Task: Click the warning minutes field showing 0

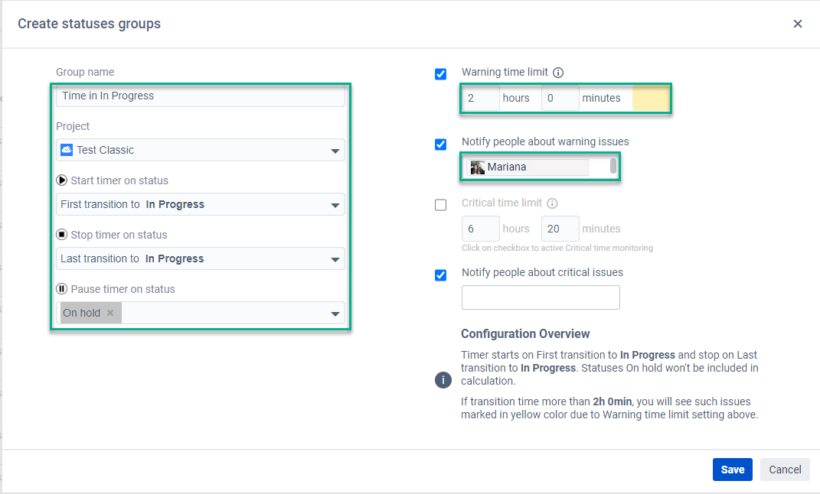Action: coord(560,98)
